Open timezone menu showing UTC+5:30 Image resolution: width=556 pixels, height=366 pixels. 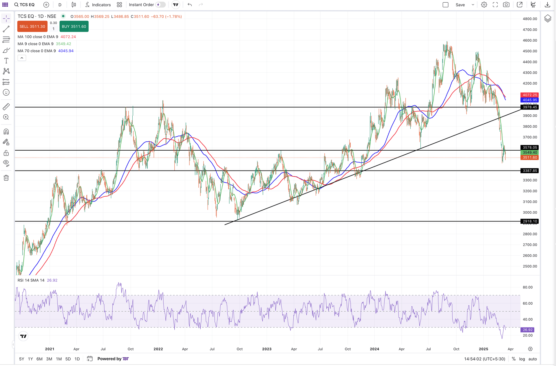click(x=485, y=359)
